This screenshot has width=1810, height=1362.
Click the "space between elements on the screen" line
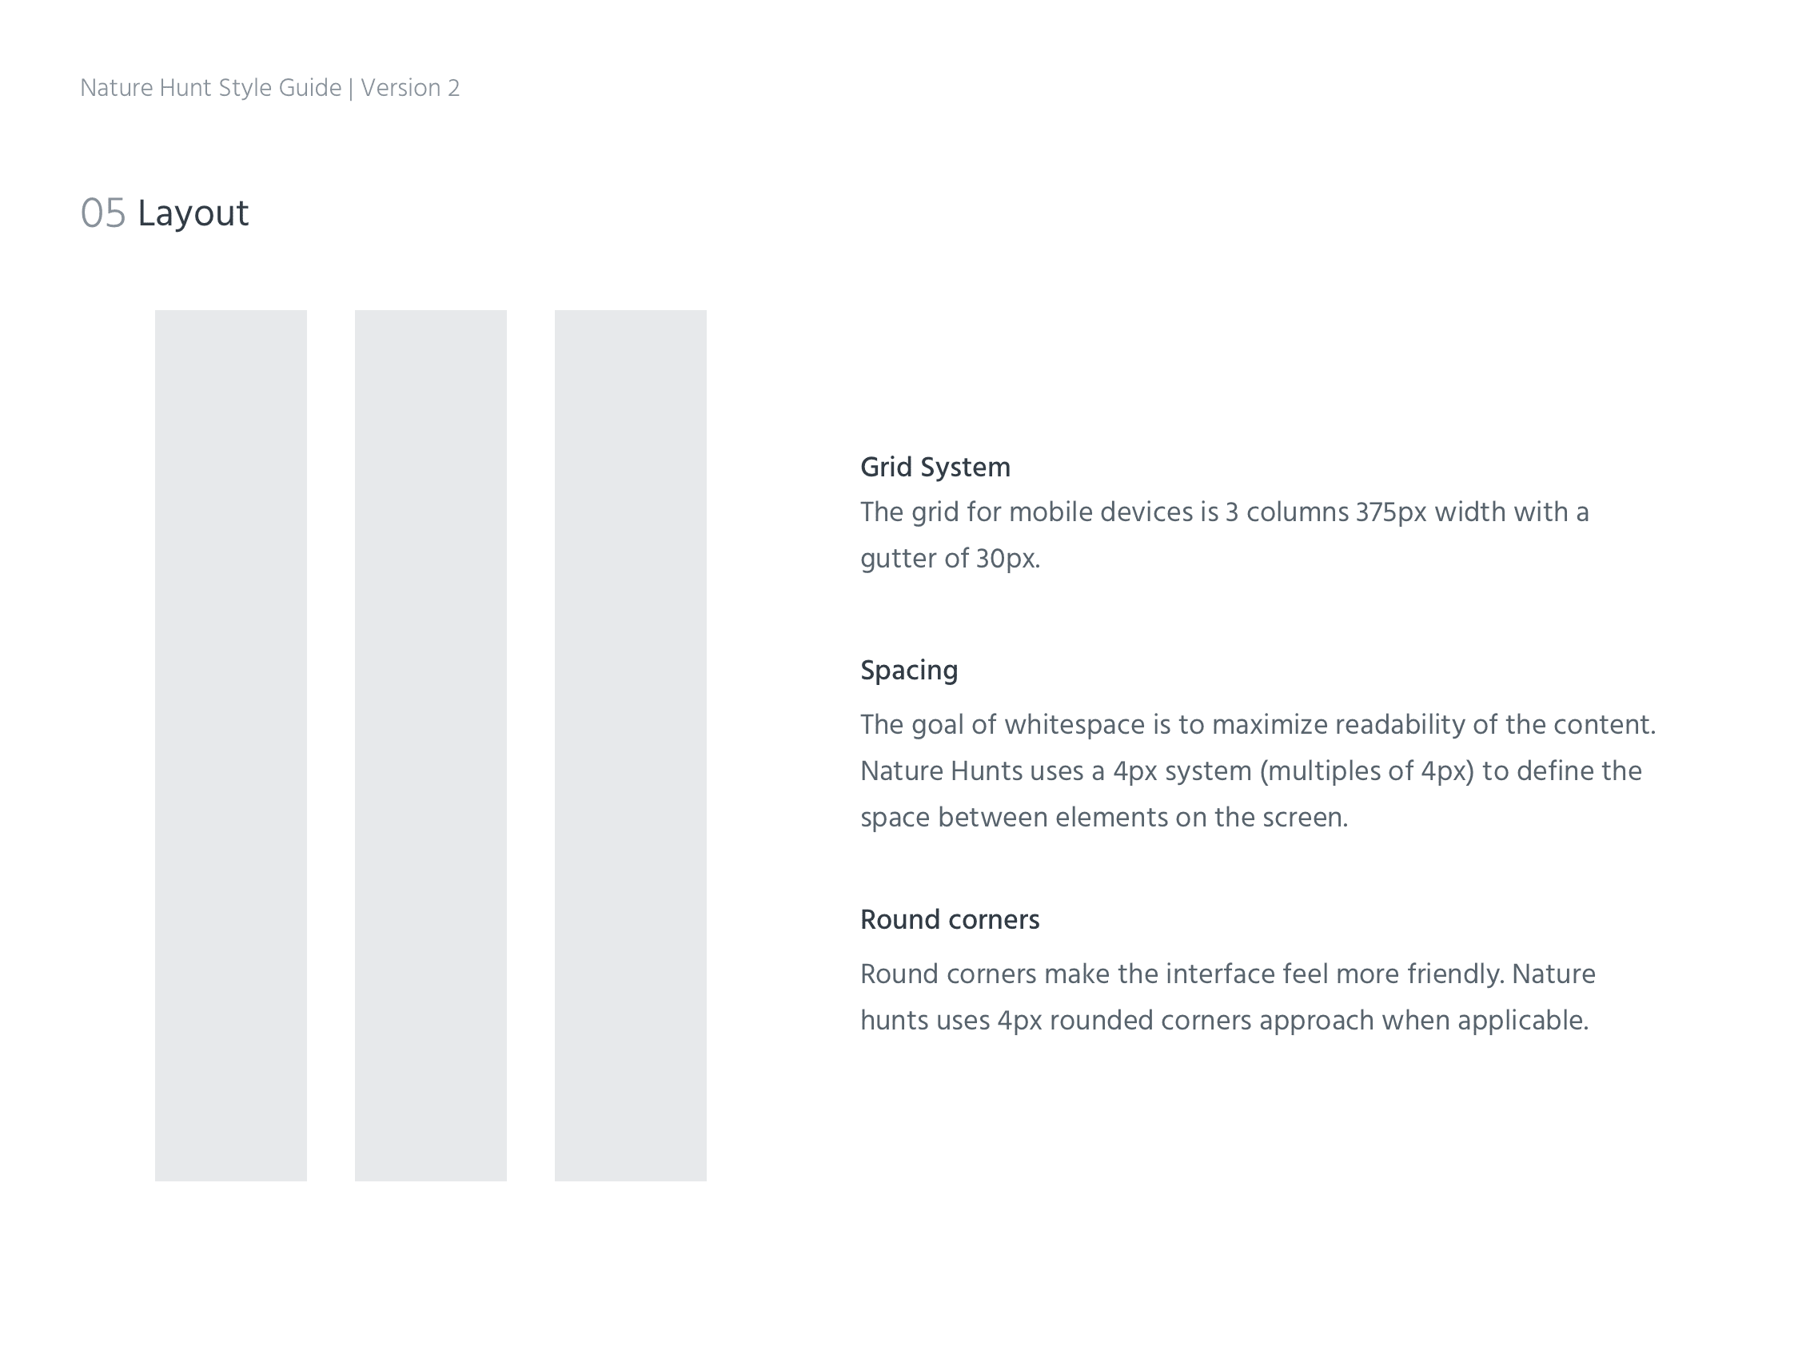click(1104, 818)
